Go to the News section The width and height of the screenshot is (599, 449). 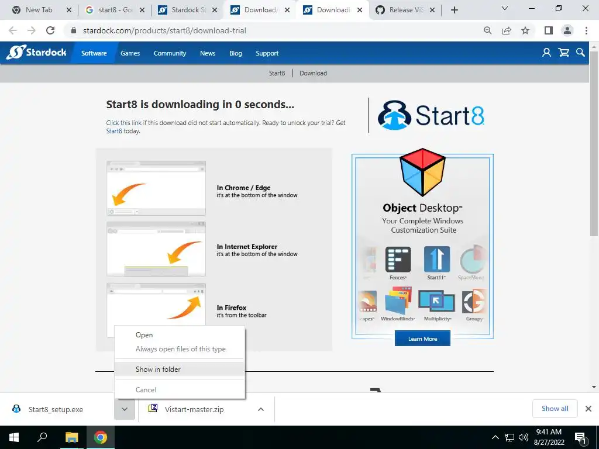click(x=208, y=53)
